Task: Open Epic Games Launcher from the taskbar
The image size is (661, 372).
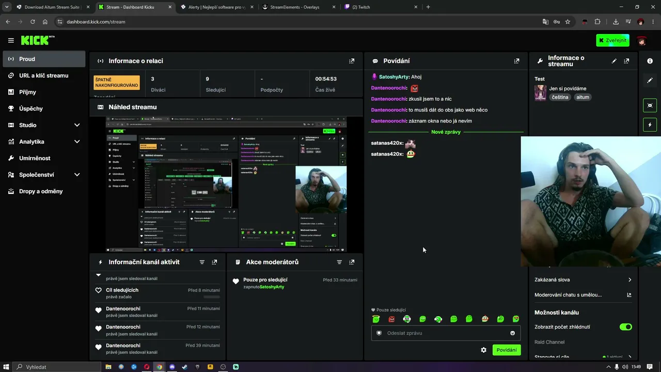Action: [x=198, y=367]
